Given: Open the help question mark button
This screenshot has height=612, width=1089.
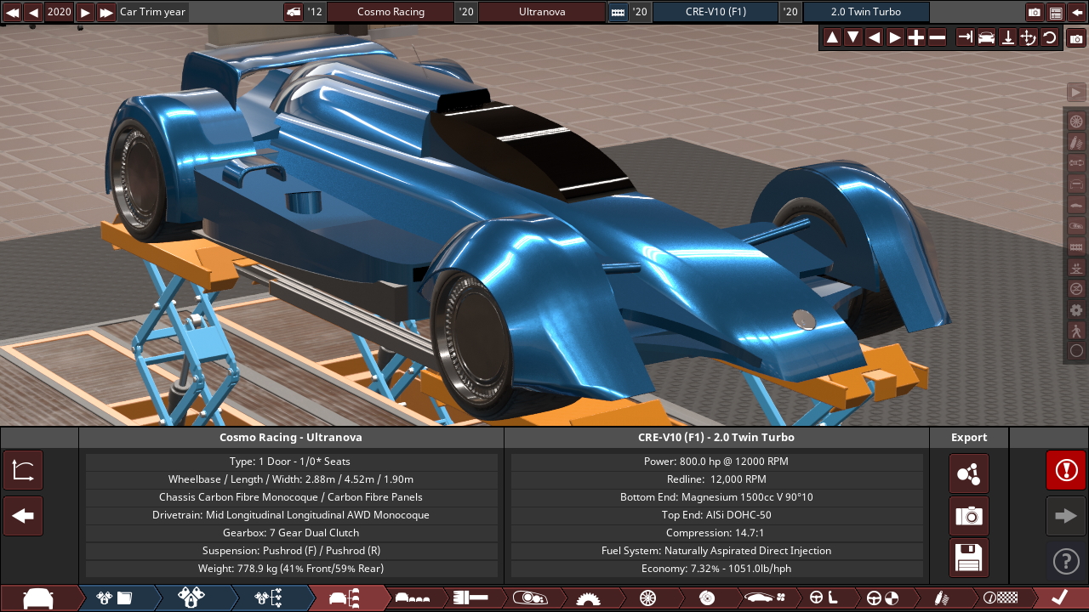Looking at the screenshot, I should pyautogui.click(x=1066, y=561).
